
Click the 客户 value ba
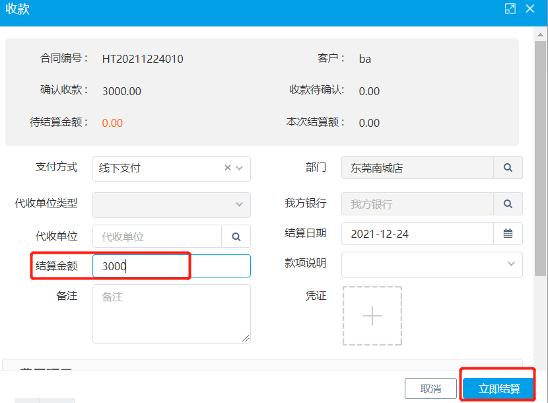pos(365,59)
